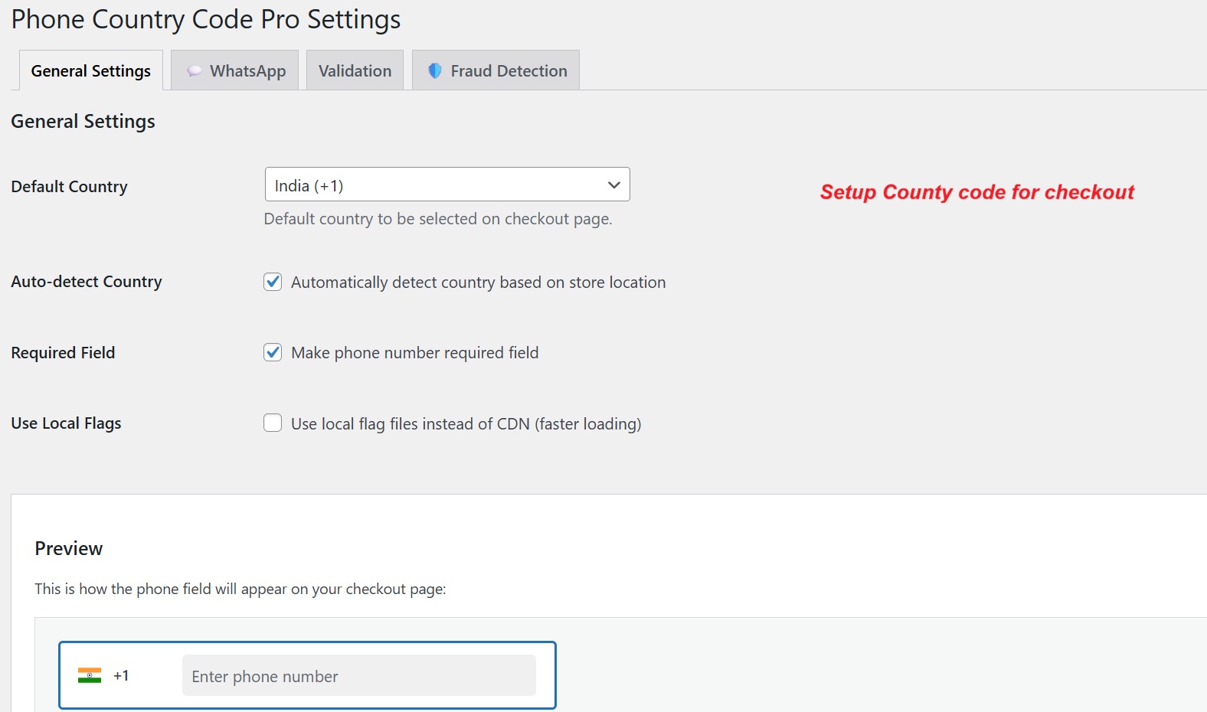Click the 'Default country to be selected' description
Image resolution: width=1207 pixels, height=712 pixels.
(438, 219)
